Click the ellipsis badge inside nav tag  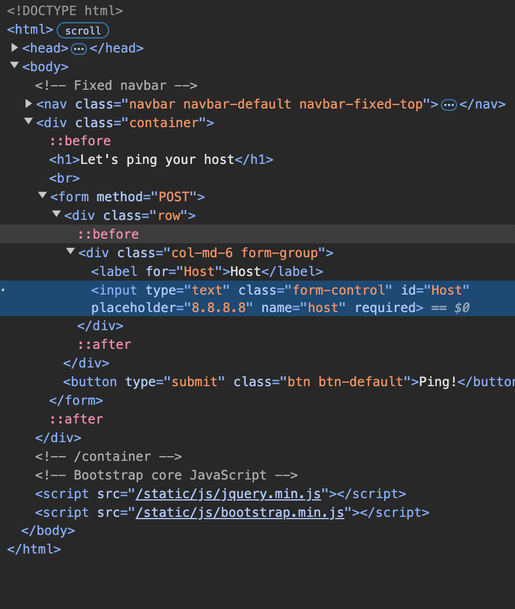pos(449,105)
